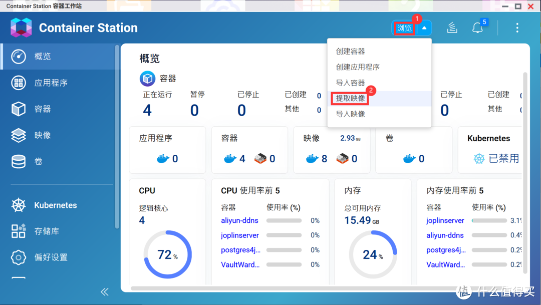Viewport: 541px width, 305px height.
Task: Click Docker whale icon in 映像 card
Action: [312, 159]
